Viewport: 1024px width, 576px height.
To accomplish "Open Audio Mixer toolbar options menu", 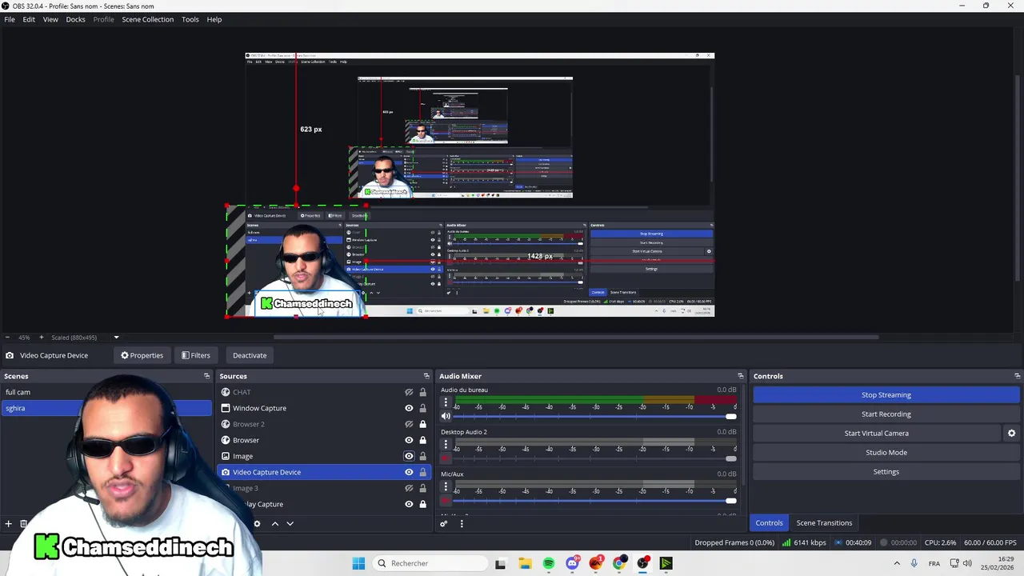I will pyautogui.click(x=462, y=524).
